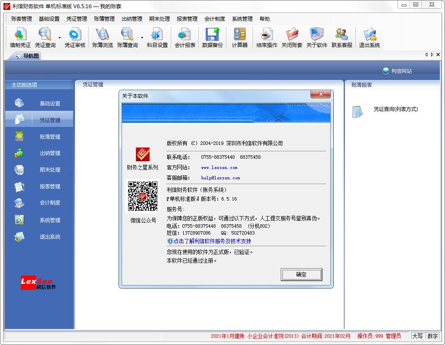The width and height of the screenshot is (445, 345).
Task: Click 会计期间:2021年02月 in status bar
Action: coord(326,336)
